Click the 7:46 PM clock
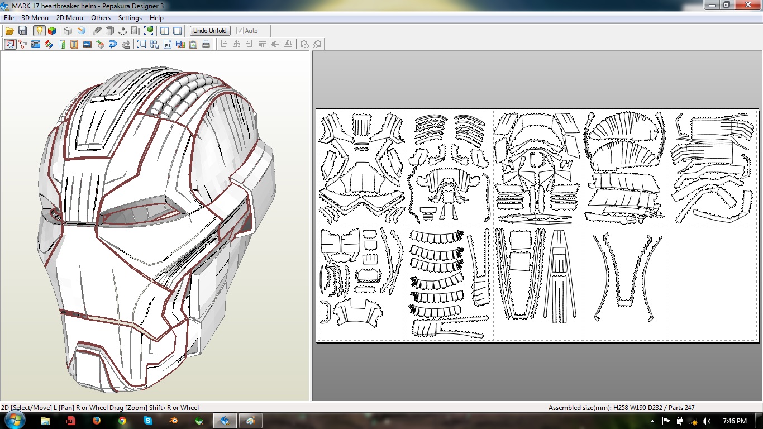Image resolution: width=763 pixels, height=429 pixels. tap(735, 421)
